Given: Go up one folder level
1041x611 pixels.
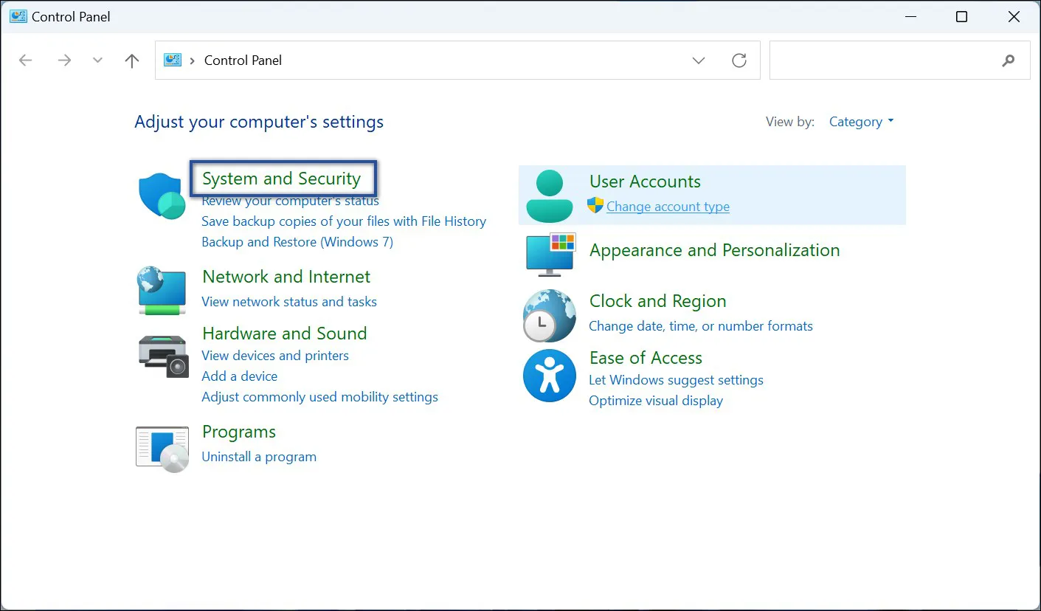Looking at the screenshot, I should click(132, 61).
